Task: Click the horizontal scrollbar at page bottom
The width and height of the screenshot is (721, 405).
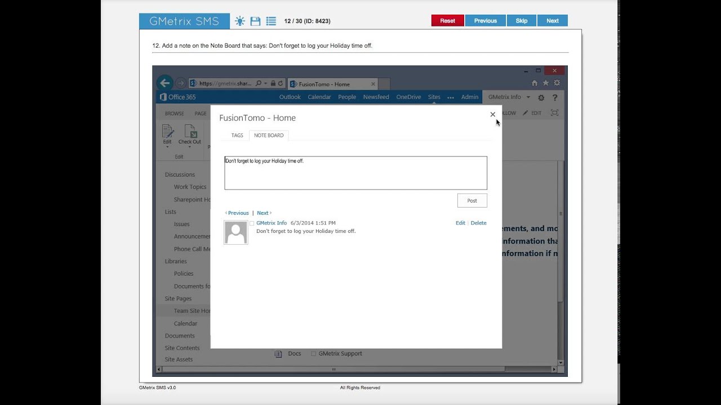Action: [x=333, y=370]
